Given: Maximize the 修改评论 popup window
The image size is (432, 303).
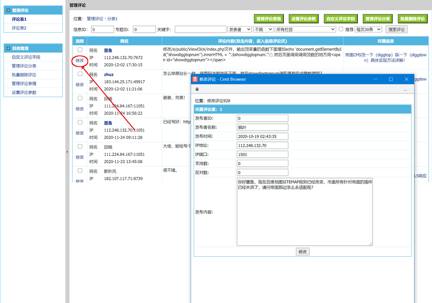Looking at the screenshot, I should click(x=391, y=79).
